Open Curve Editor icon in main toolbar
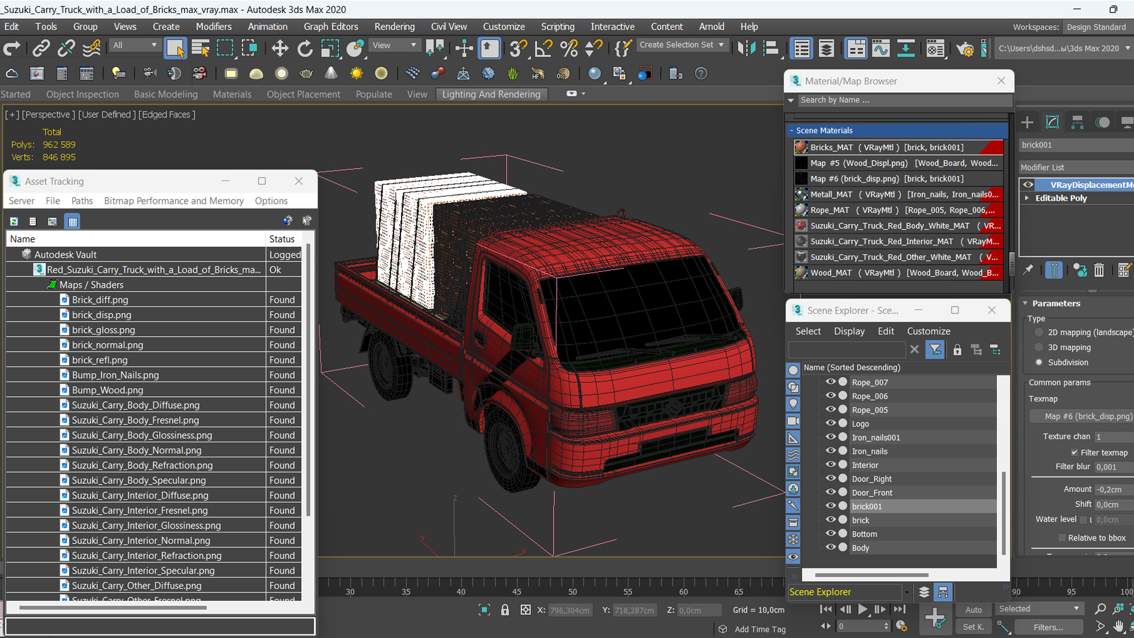 pyautogui.click(x=881, y=48)
